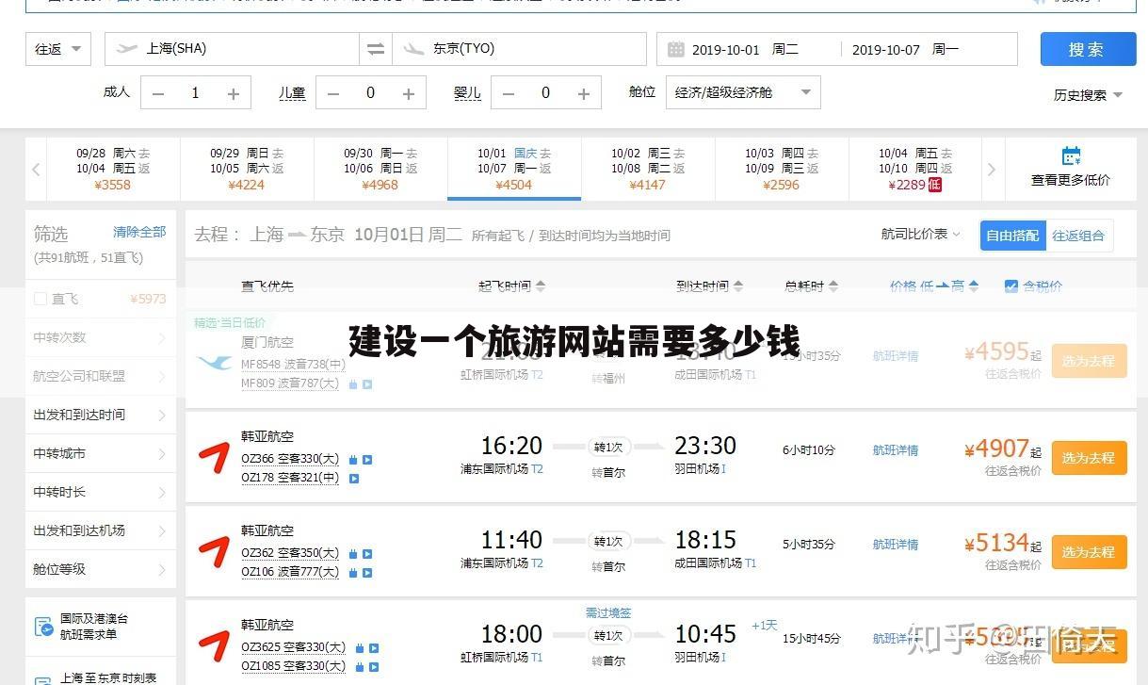Sort by arrival time arrows

click(x=738, y=286)
